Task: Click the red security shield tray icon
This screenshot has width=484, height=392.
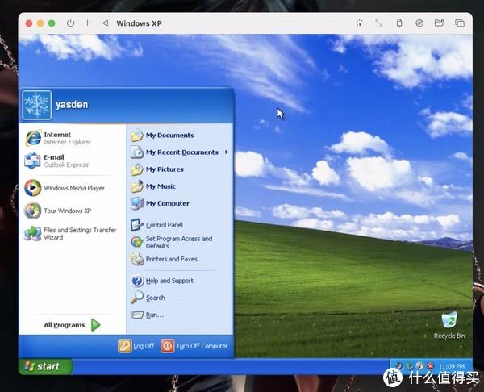Action: pyautogui.click(x=430, y=366)
